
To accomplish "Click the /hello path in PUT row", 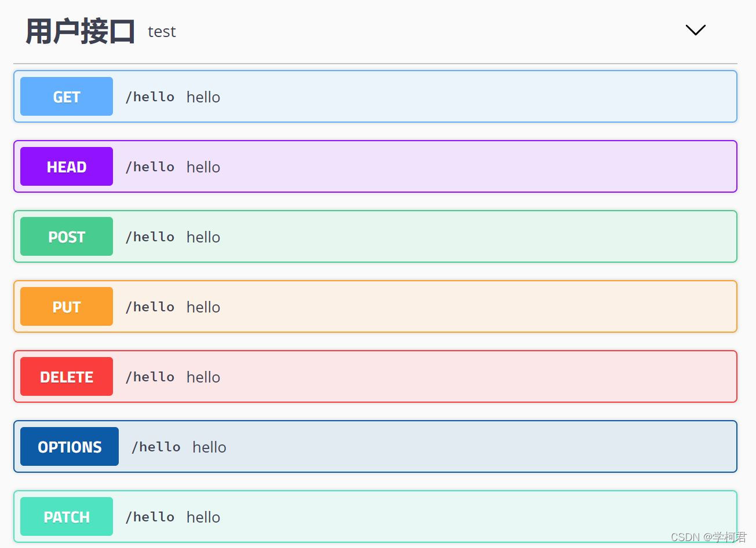I will (150, 307).
